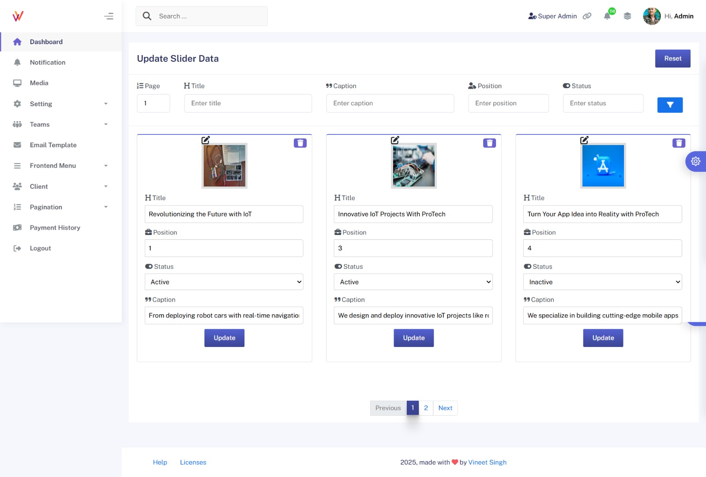Open Email Template in sidebar
The width and height of the screenshot is (706, 477).
(53, 145)
